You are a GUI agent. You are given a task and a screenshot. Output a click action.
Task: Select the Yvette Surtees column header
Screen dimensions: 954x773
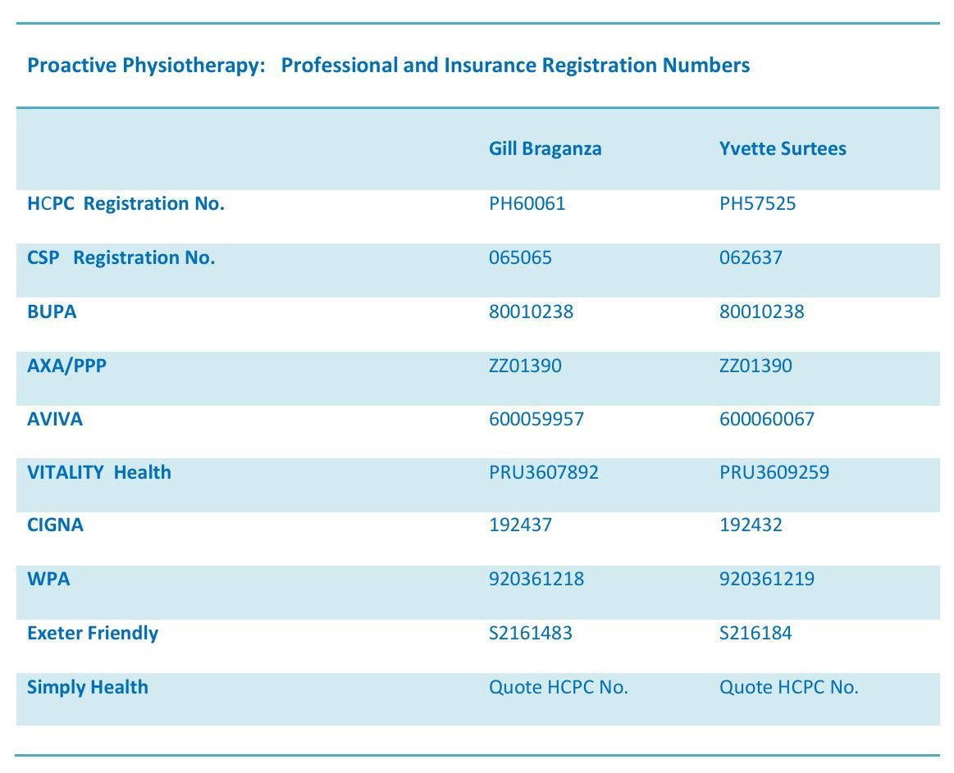[783, 148]
